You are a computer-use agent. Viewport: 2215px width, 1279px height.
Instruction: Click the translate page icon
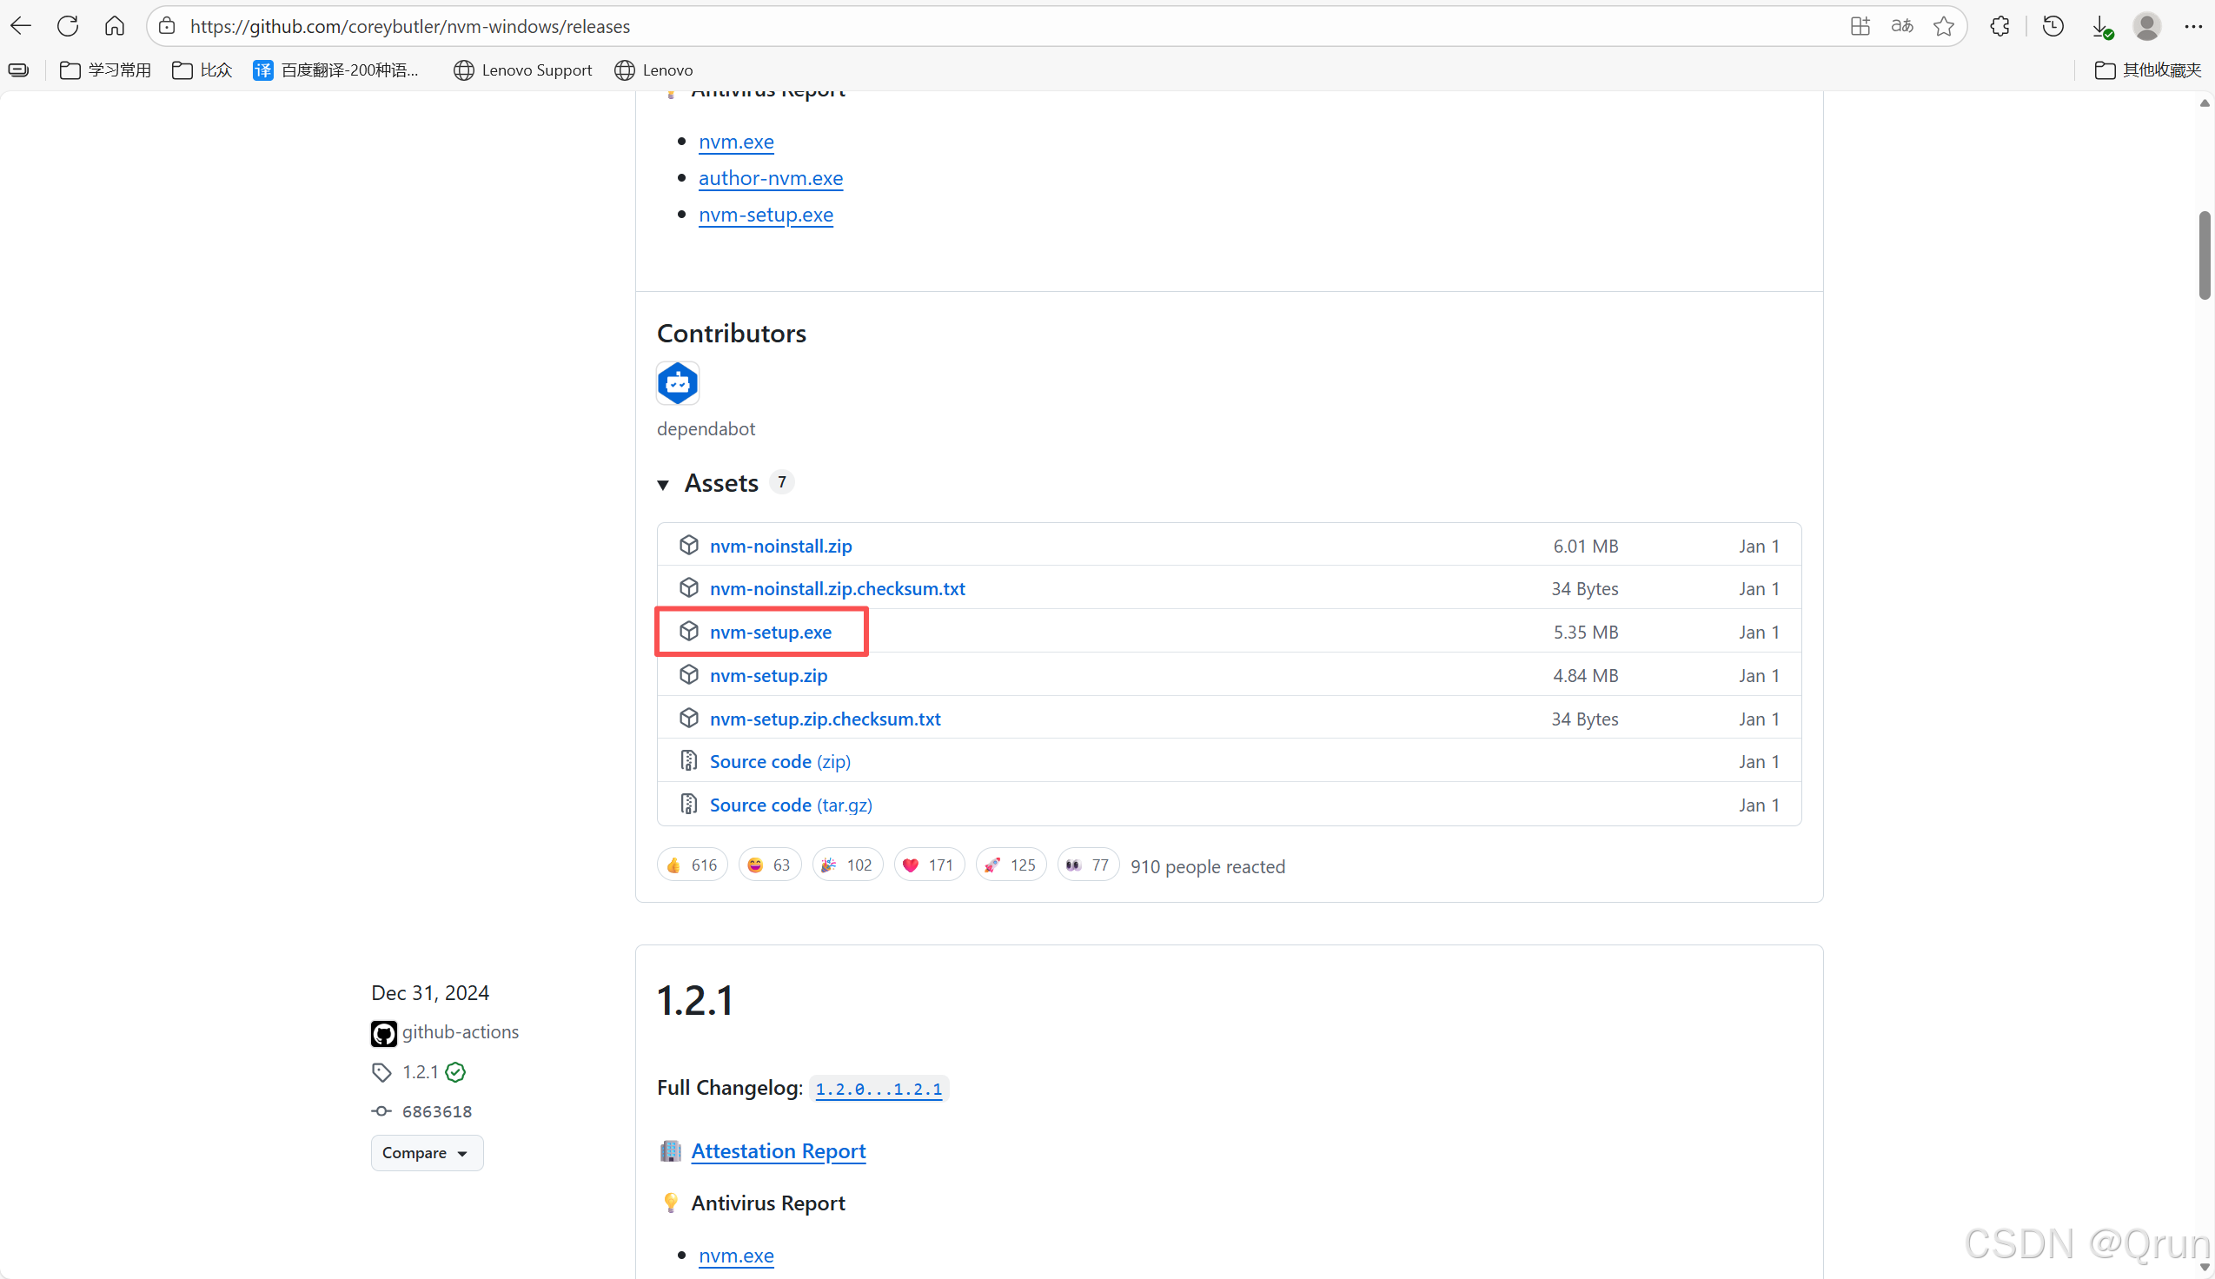tap(1902, 26)
